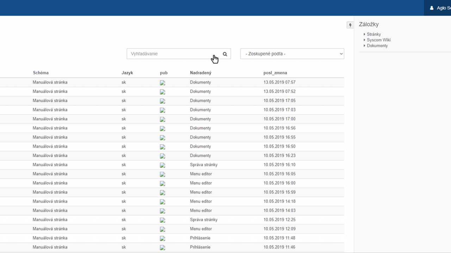Click the Nadradený column header

200,73
